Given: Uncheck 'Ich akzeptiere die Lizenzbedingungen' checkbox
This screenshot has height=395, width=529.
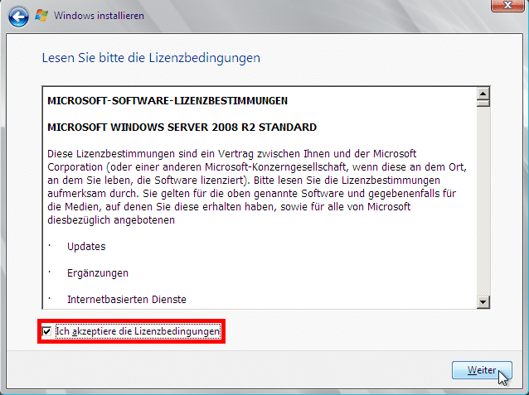Looking at the screenshot, I should [x=46, y=331].
